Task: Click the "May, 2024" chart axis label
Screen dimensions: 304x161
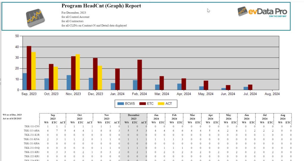Action: 206,94
